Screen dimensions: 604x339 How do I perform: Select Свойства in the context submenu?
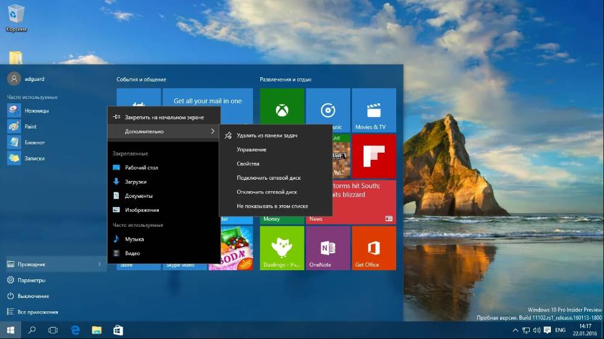248,163
